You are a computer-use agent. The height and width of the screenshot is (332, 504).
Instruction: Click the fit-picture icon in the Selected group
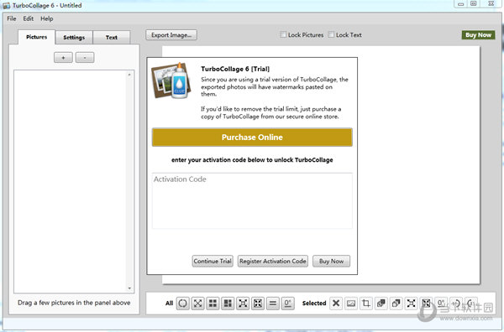tap(411, 303)
